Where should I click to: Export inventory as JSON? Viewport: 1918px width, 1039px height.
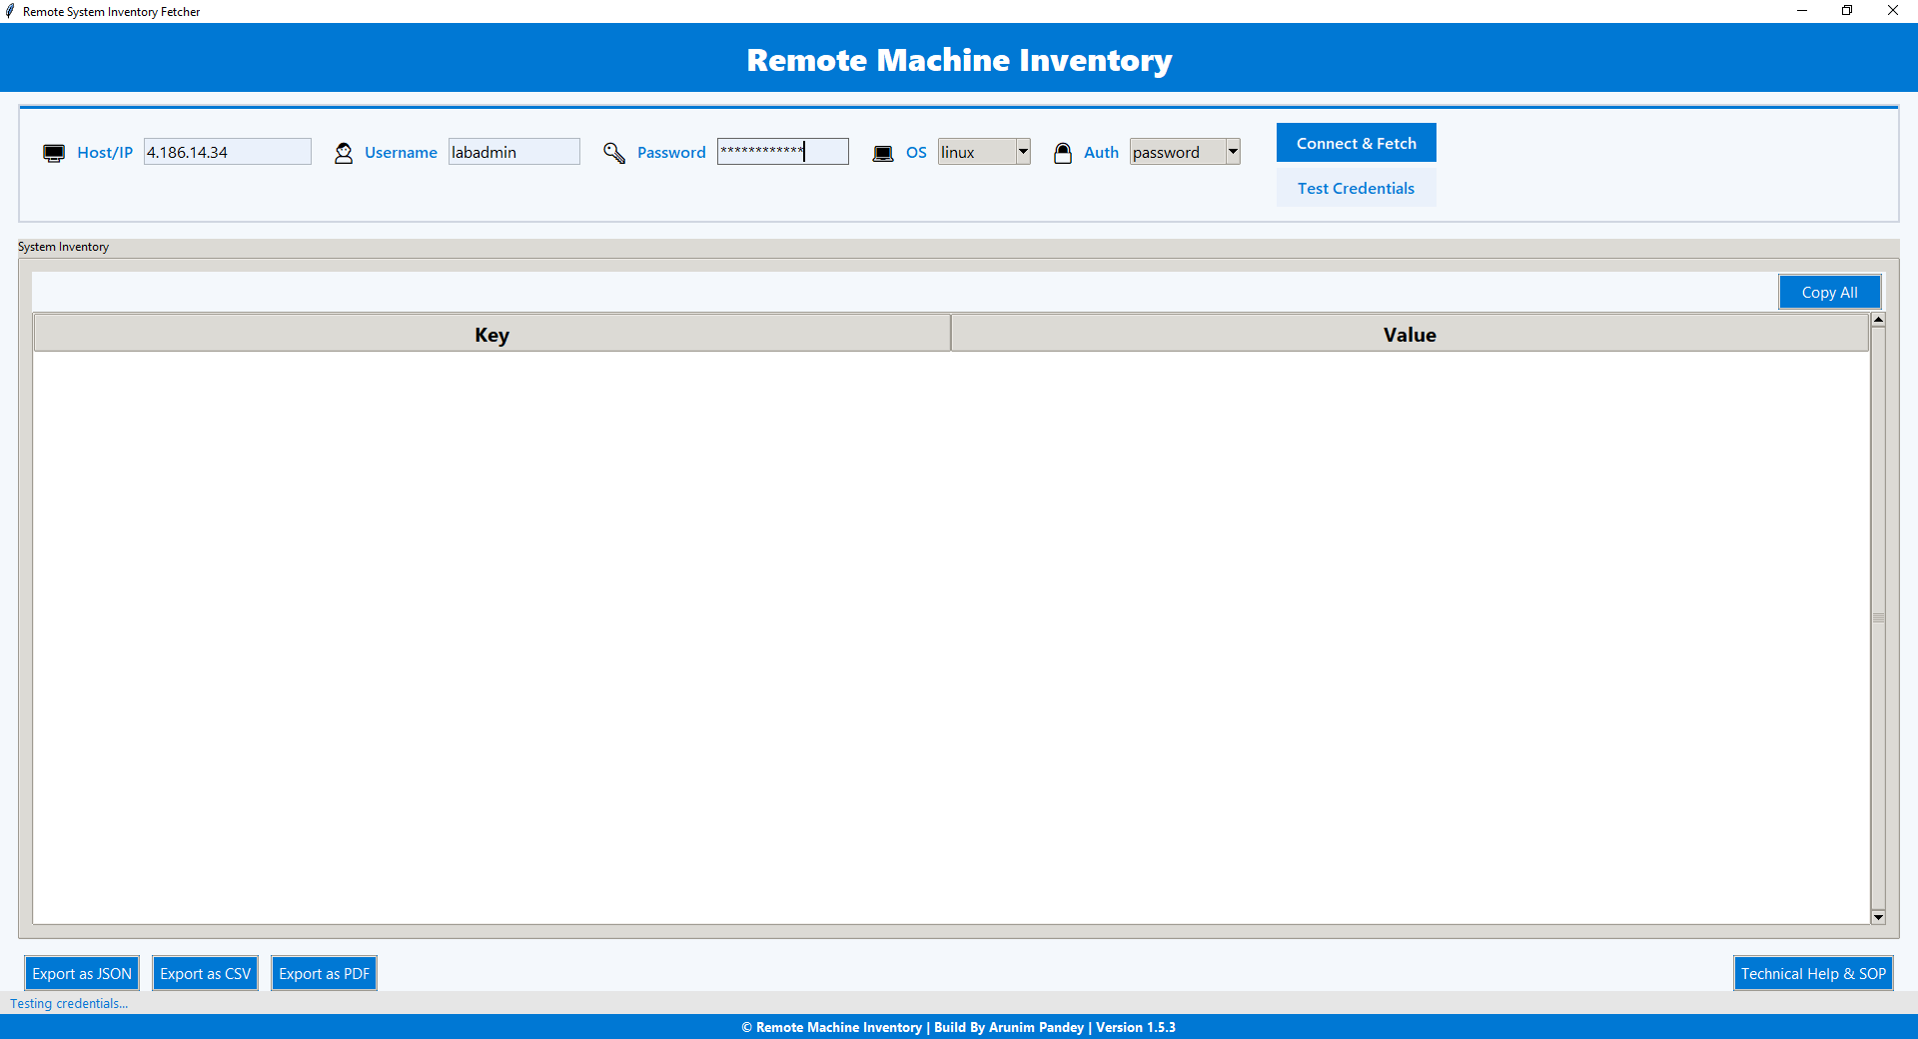click(81, 973)
